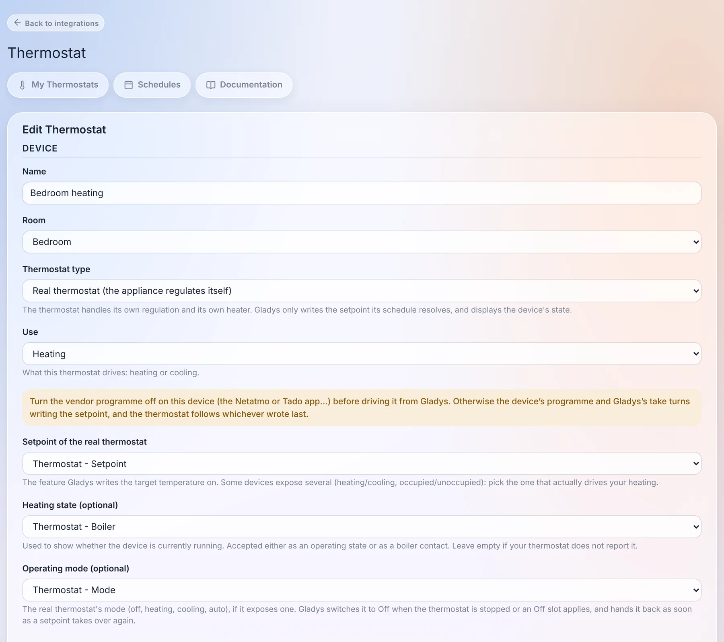This screenshot has width=724, height=642.
Task: Click the Name field containing Bedroom heating
Action: [362, 193]
